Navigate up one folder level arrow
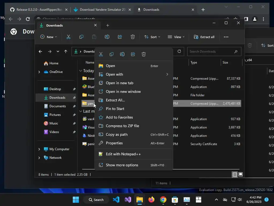This screenshot has width=274, height=206. [66, 51]
